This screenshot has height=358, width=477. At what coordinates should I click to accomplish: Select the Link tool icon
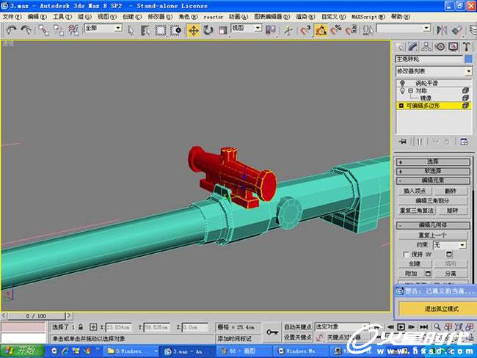coord(43,30)
